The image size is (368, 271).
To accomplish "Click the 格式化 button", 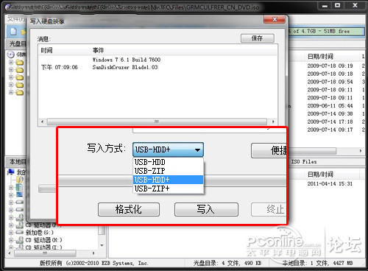I will point(129,209).
